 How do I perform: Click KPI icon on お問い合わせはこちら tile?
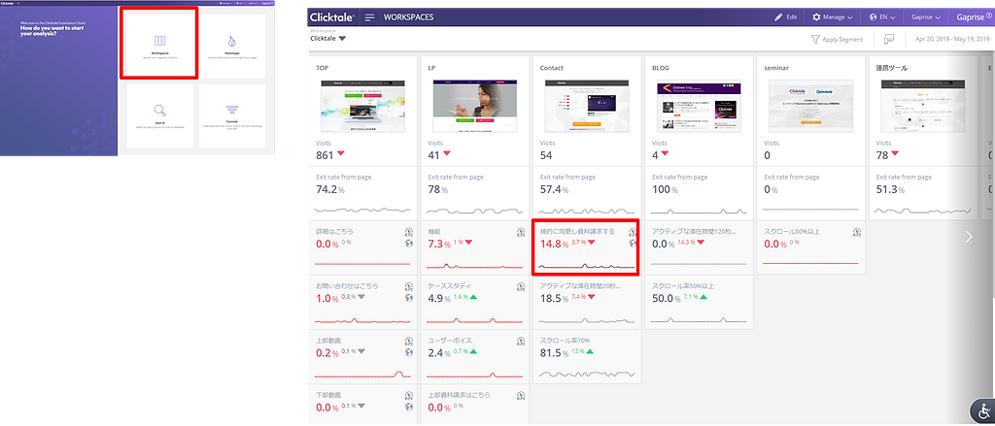pos(409,286)
